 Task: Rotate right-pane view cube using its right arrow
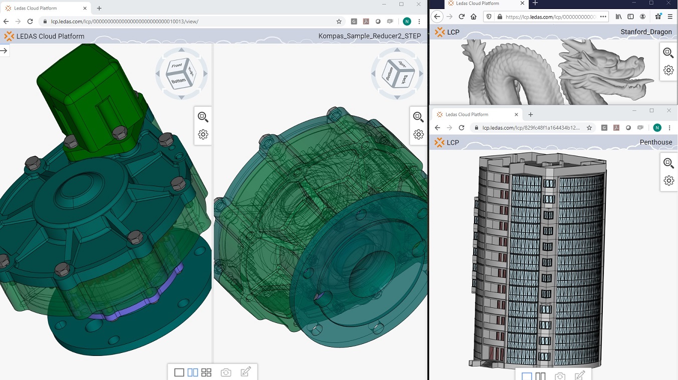tap(421, 74)
